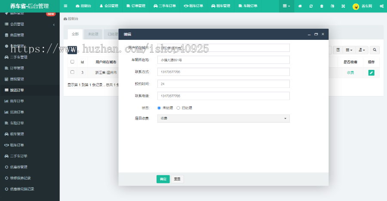Open 租车管理 in top navigation
The width and height of the screenshot is (387, 201).
[221, 6]
